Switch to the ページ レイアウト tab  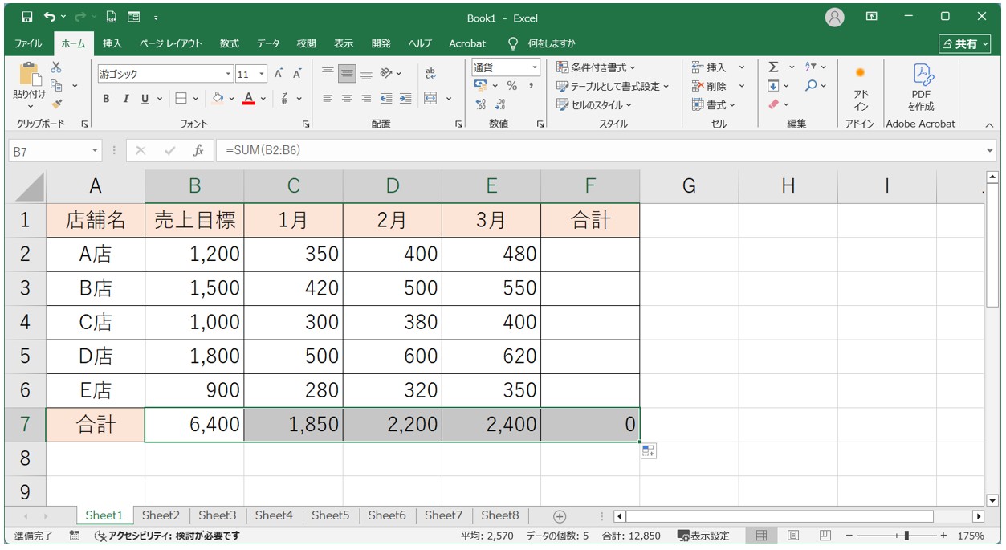point(170,43)
